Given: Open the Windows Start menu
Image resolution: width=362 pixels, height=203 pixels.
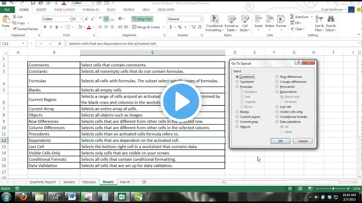Looking at the screenshot, I should [6, 197].
